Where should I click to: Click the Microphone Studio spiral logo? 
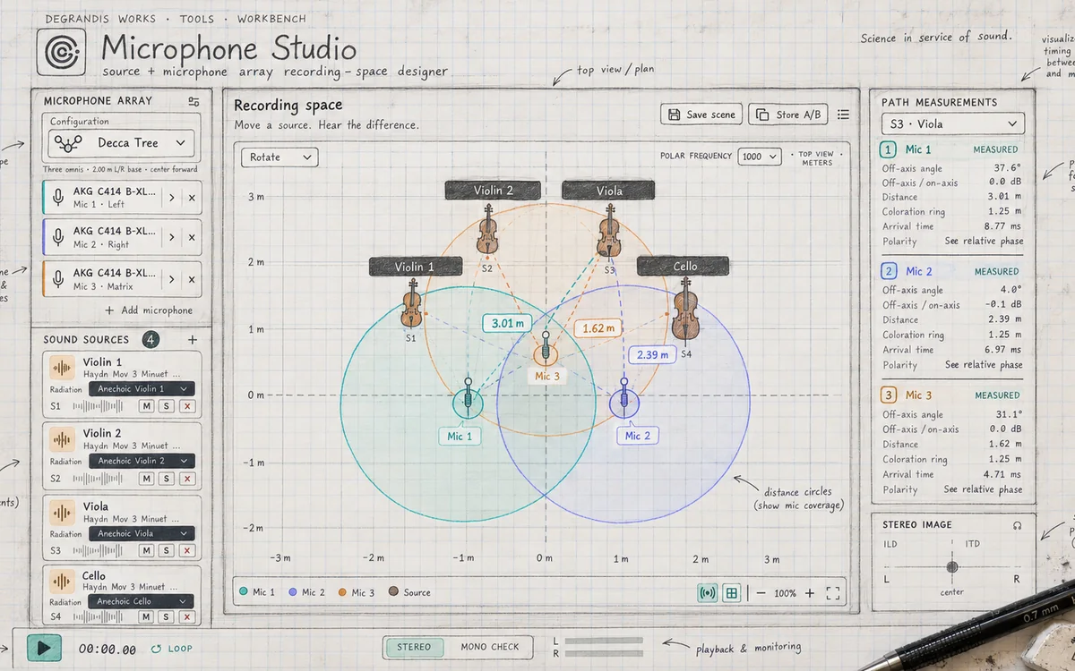click(61, 52)
